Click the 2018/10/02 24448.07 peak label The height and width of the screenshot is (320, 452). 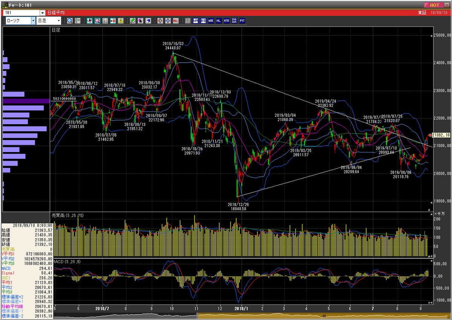[174, 46]
